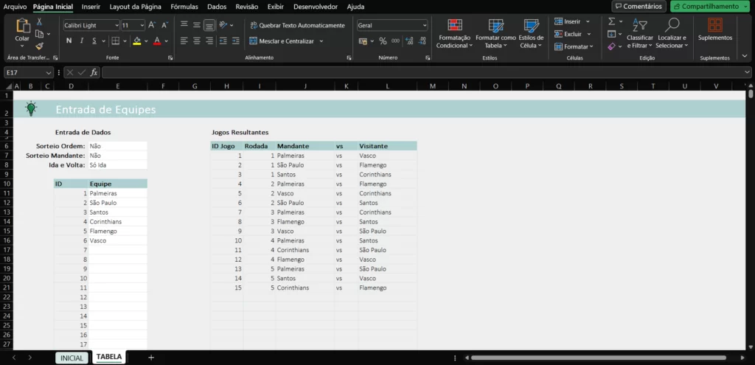The width and height of the screenshot is (755, 365).
Task: Open the Geral number format dropdown
Action: pyautogui.click(x=424, y=26)
